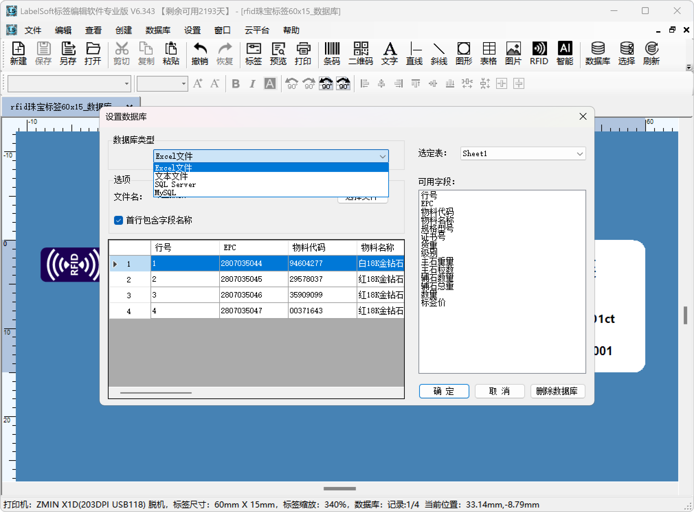694x512 pixels.
Task: Open the font name dropdown in toolbar
Action: [127, 83]
